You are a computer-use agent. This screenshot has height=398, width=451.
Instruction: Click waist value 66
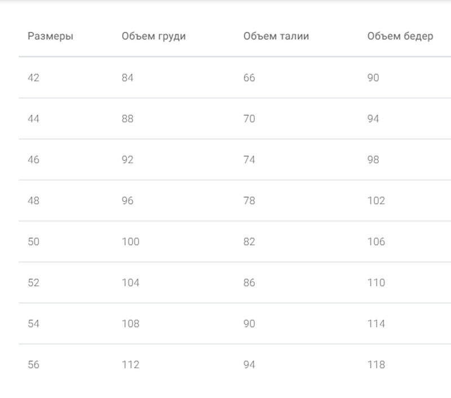click(249, 78)
